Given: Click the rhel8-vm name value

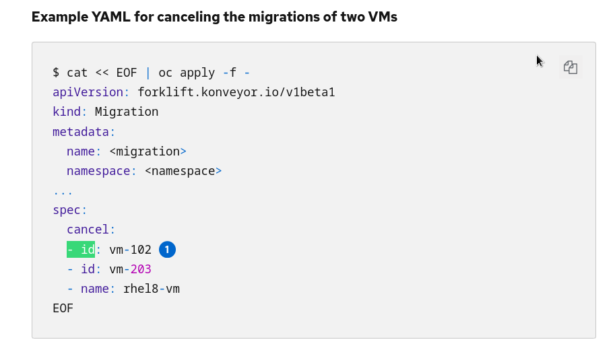Looking at the screenshot, I should 152,289.
